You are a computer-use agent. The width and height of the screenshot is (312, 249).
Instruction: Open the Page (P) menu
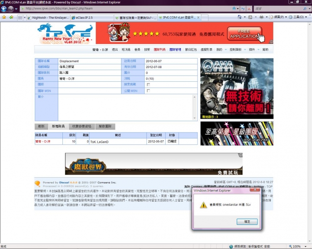pos(278,17)
